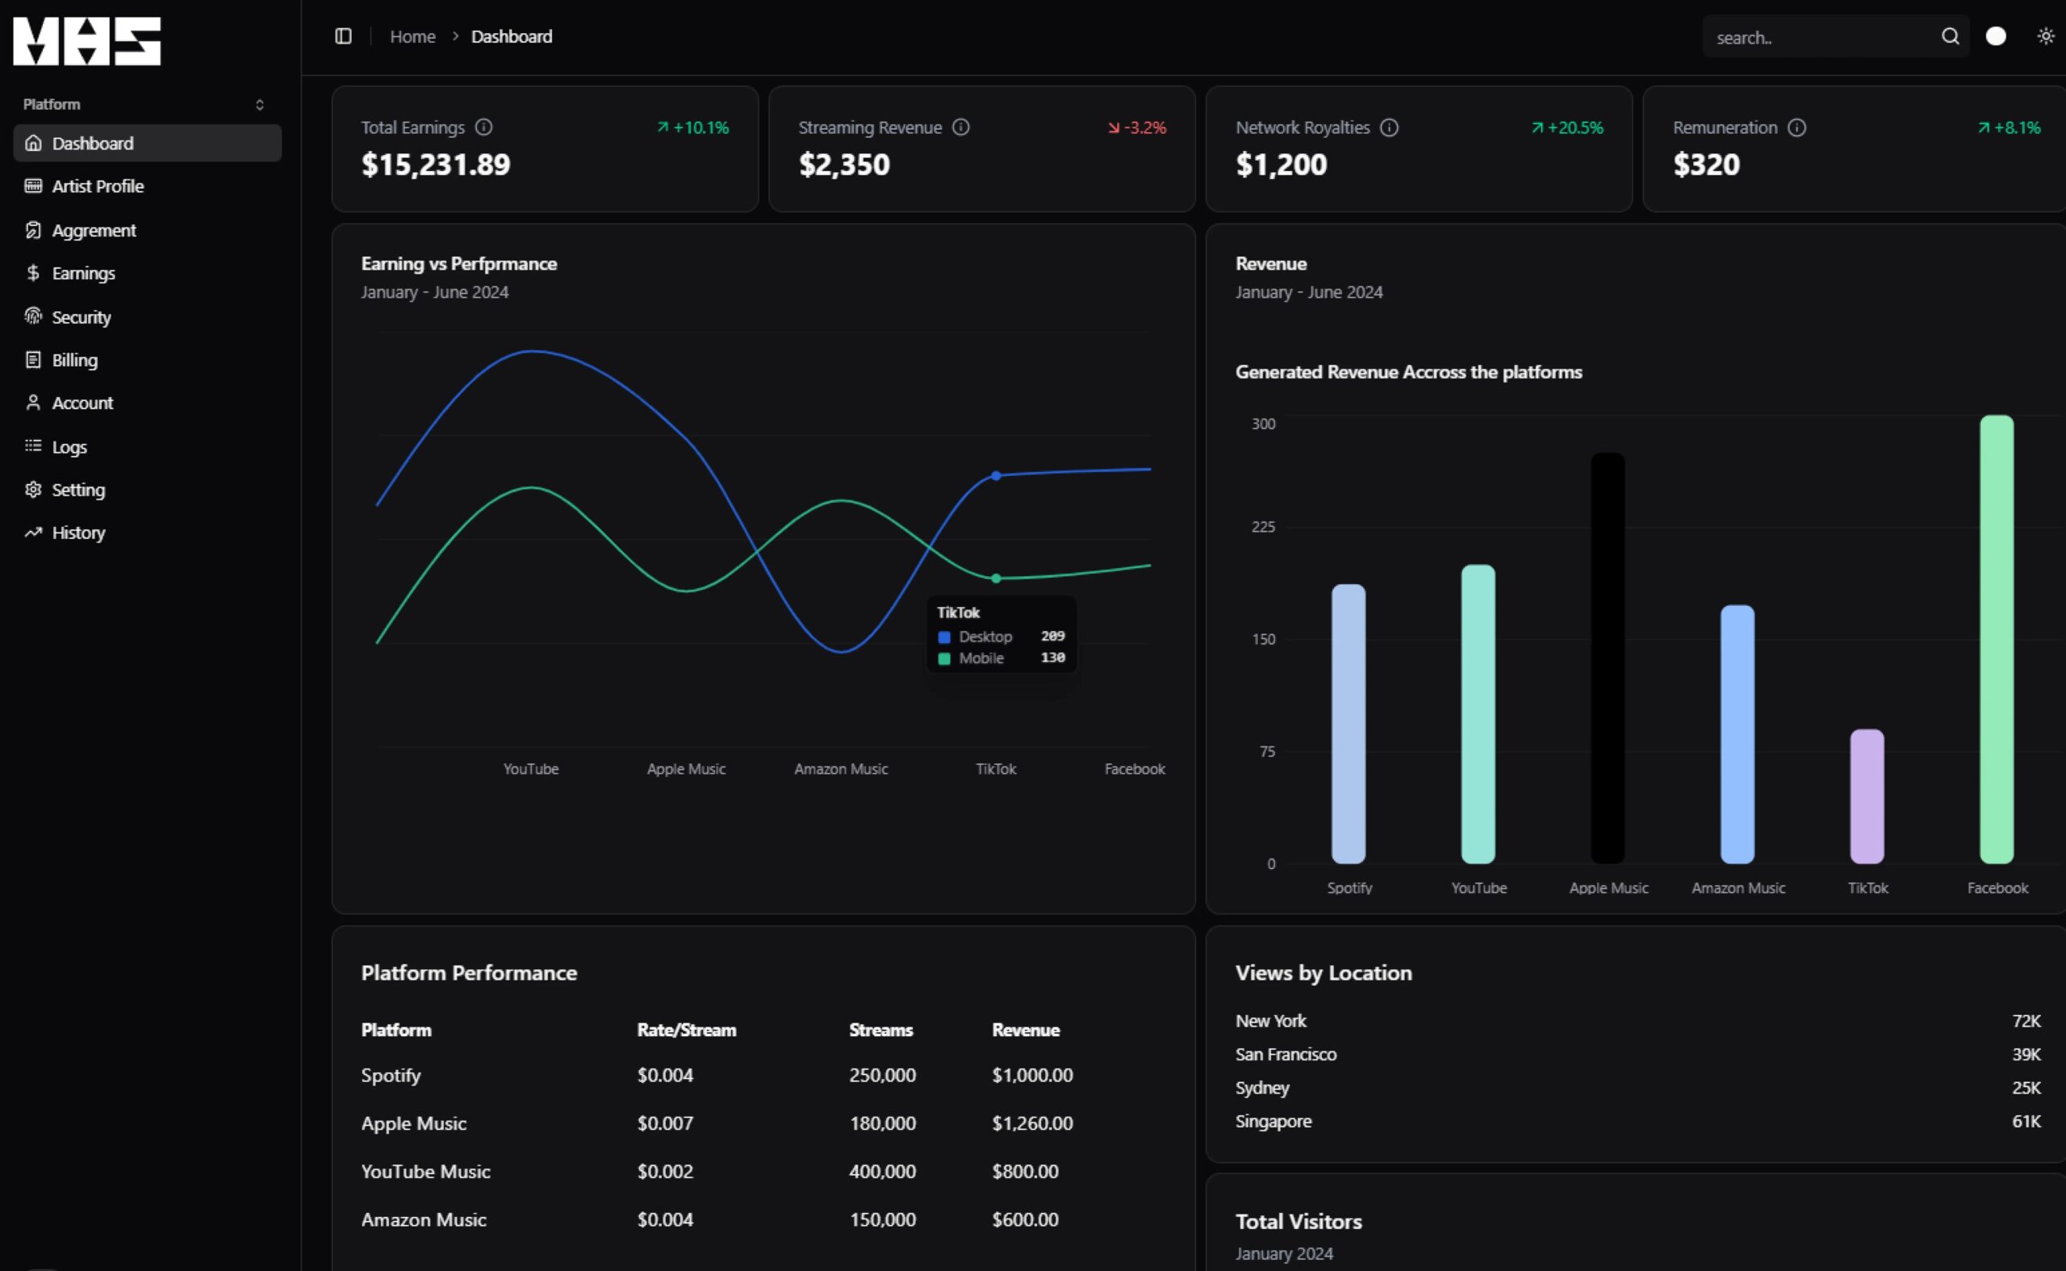Open the Total Earnings info icon

[x=483, y=127]
